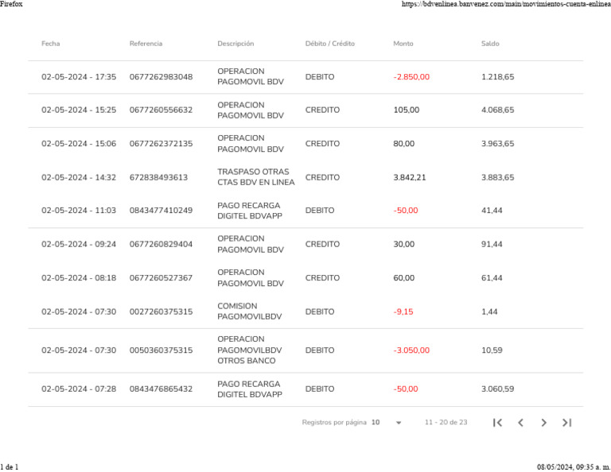Click the Débito / Crédito column header
611x472 pixels.
[x=329, y=44]
